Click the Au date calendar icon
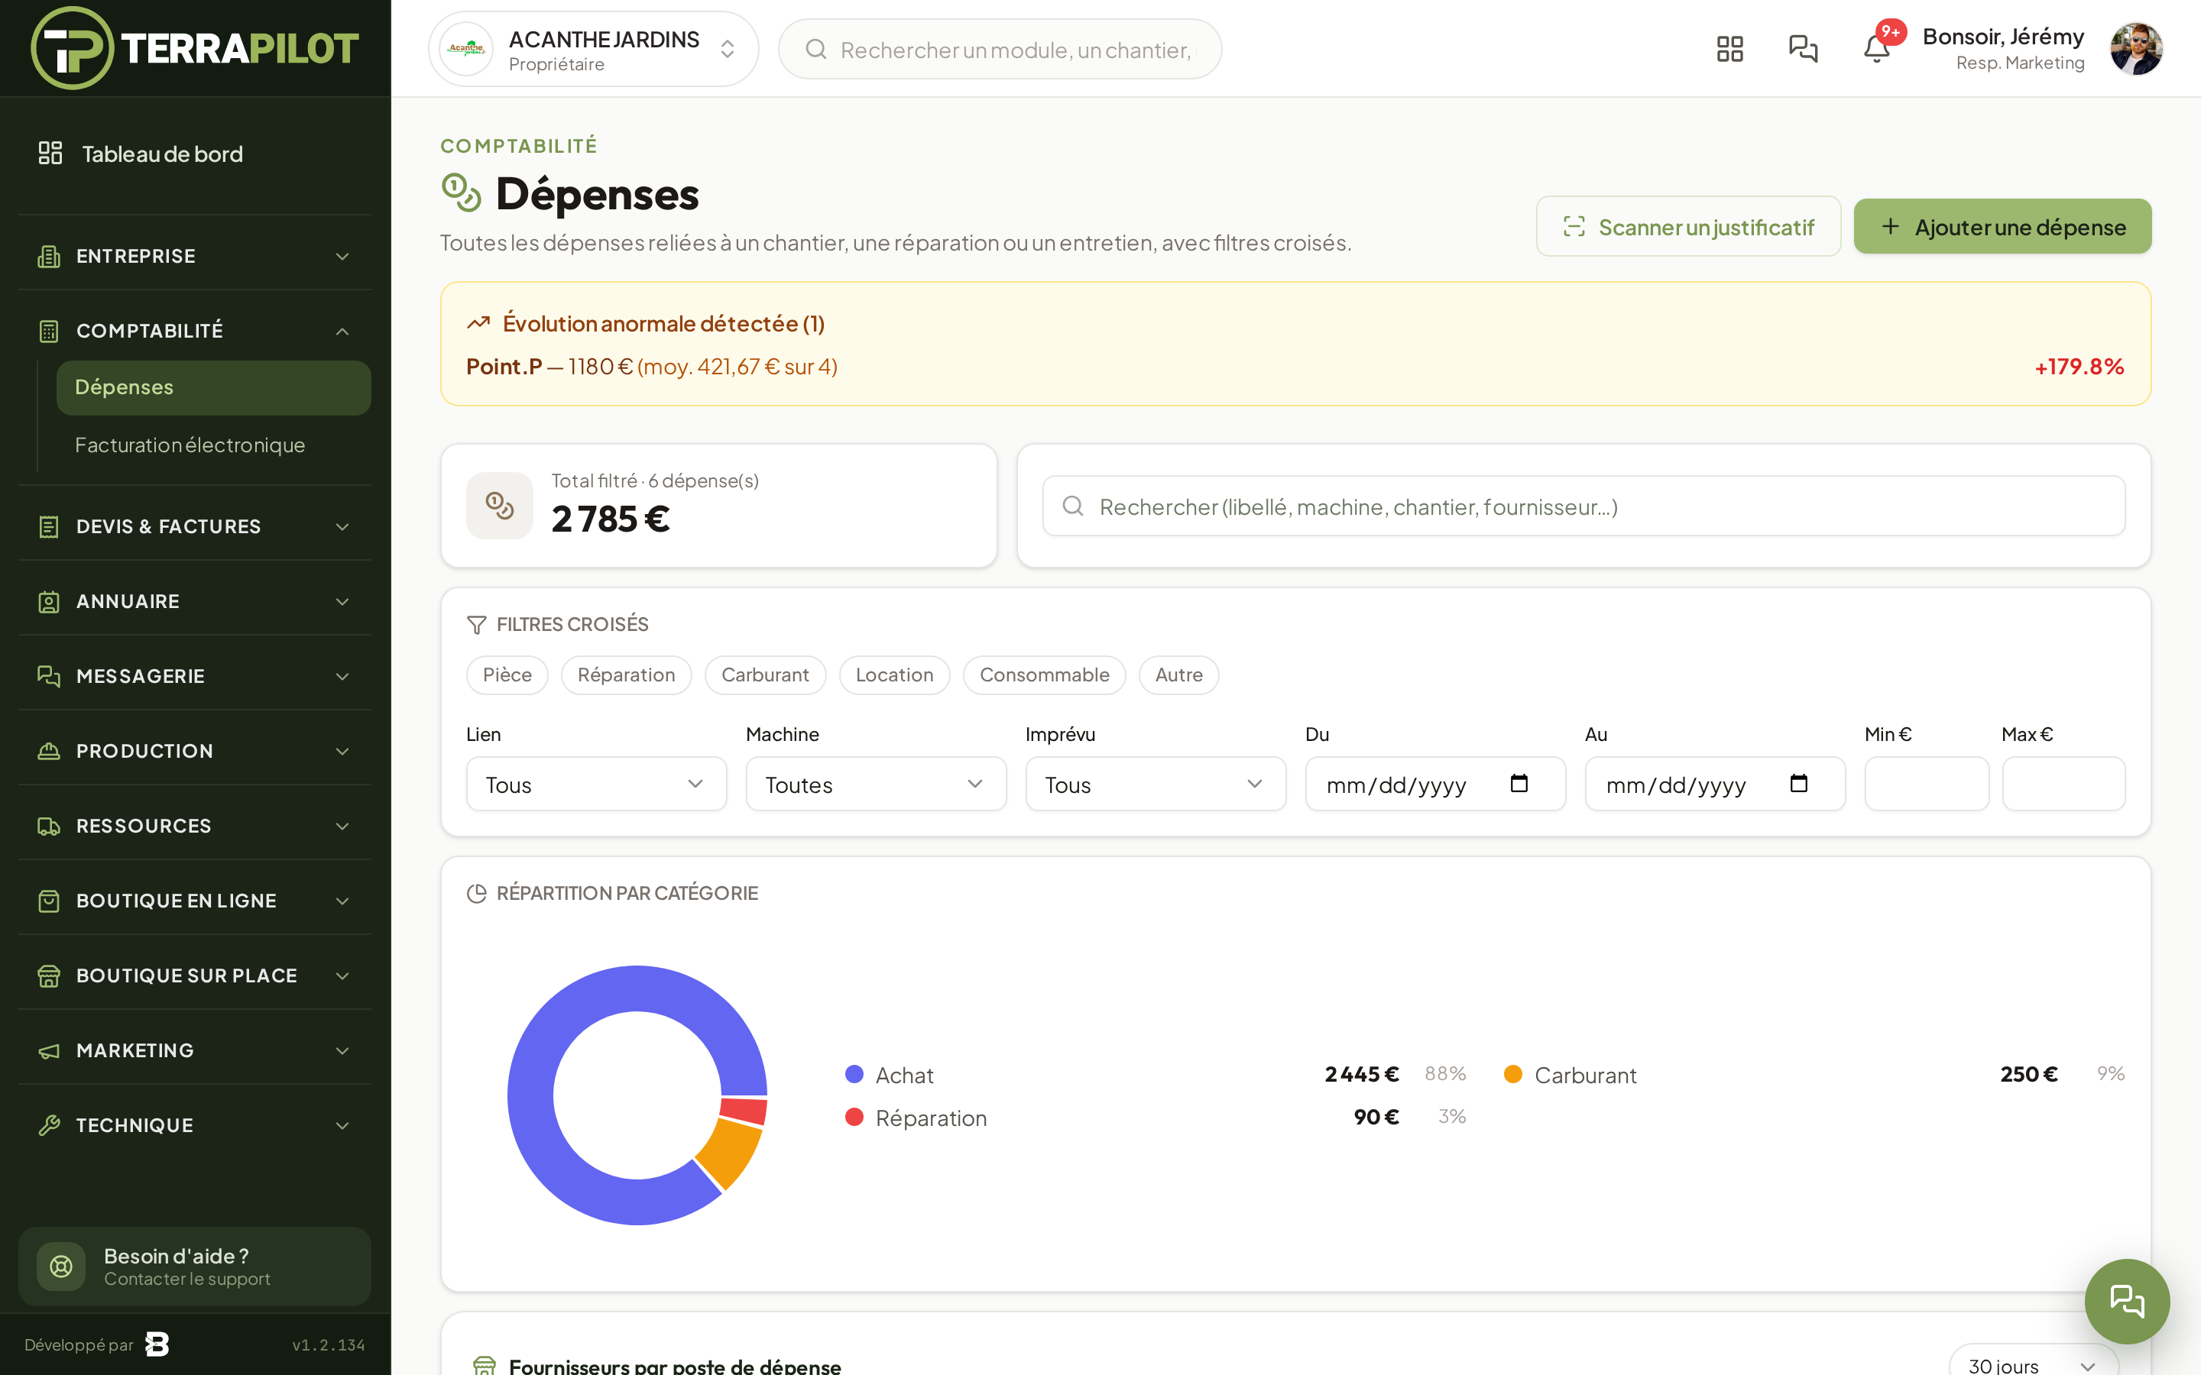Viewport: 2201px width, 1375px height. click(1798, 783)
